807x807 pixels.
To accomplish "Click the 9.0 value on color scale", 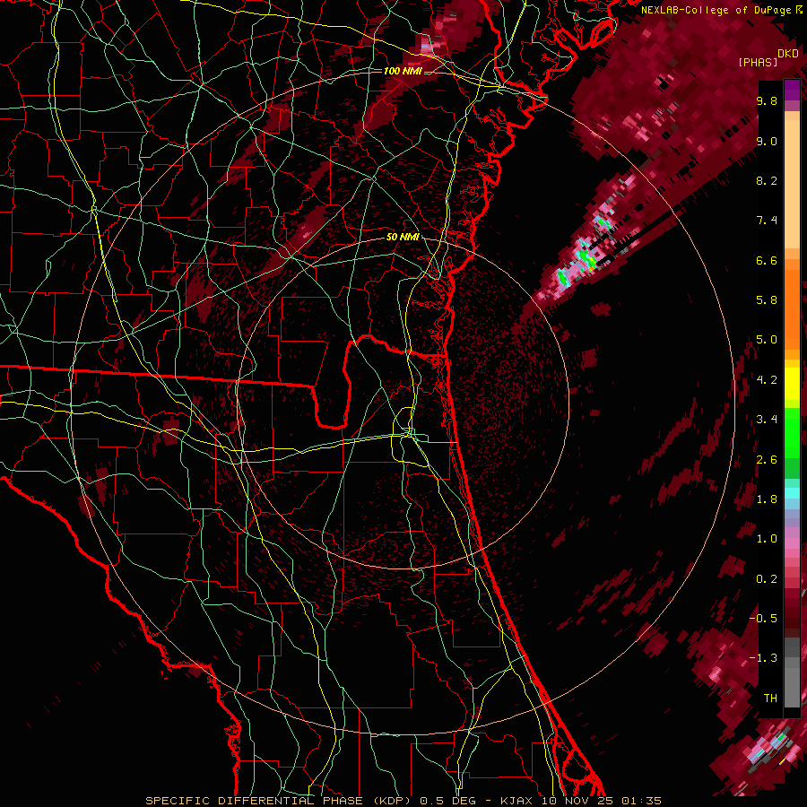I will coord(767,141).
